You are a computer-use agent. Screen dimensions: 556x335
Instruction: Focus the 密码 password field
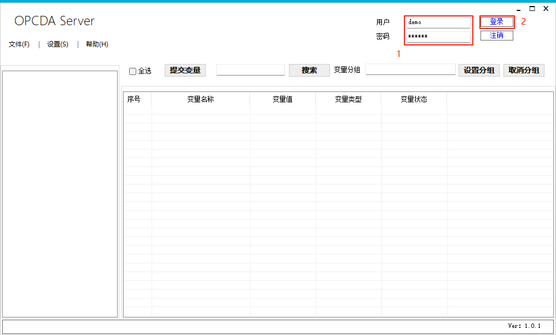[438, 37]
